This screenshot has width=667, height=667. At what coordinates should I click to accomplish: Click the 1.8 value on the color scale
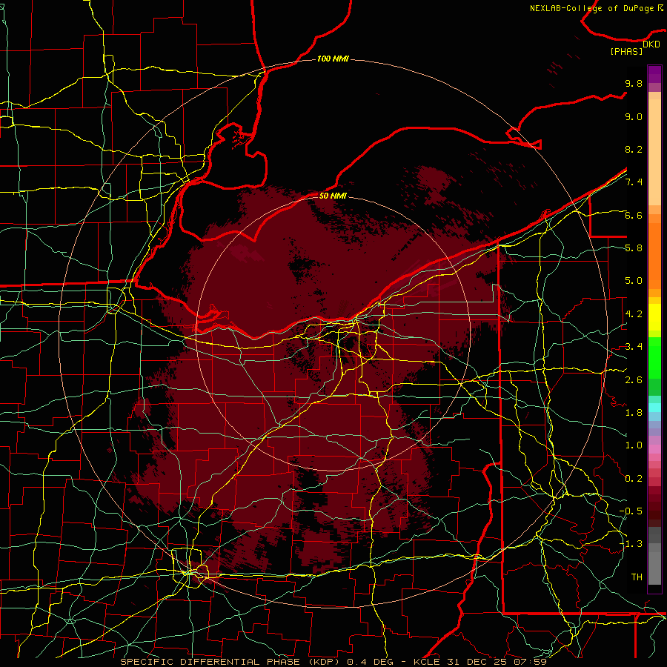[x=634, y=413]
